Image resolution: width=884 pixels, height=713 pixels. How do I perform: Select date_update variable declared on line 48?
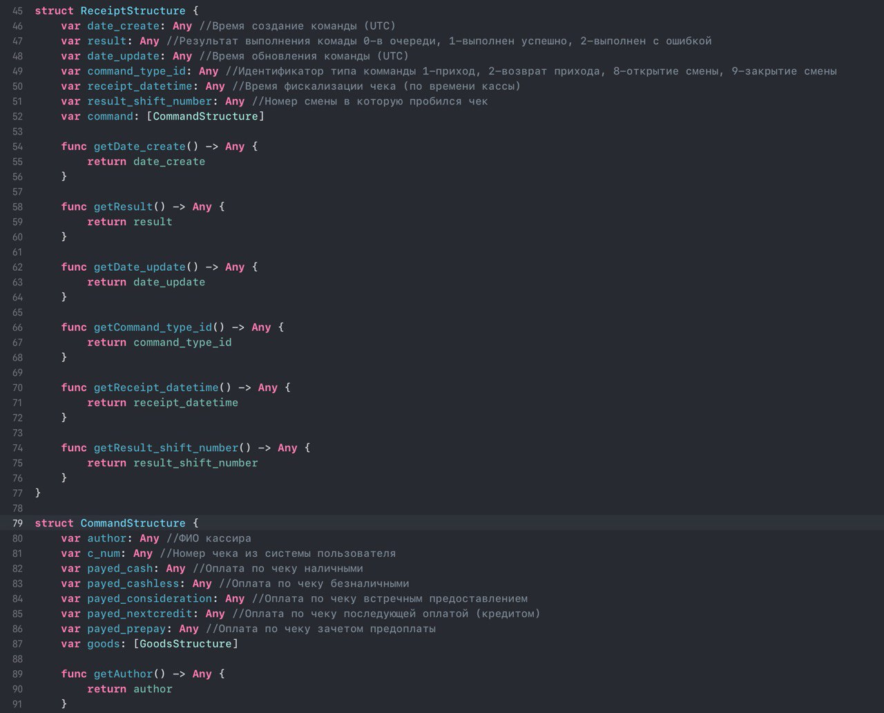point(123,57)
